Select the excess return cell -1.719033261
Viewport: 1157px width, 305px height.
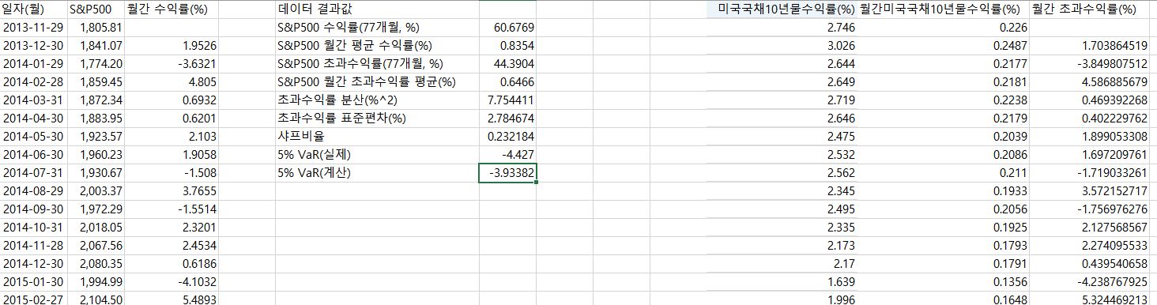click(x=1089, y=172)
